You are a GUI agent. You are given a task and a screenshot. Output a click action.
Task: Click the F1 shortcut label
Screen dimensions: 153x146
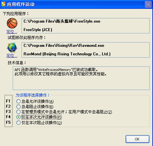coord(8,101)
